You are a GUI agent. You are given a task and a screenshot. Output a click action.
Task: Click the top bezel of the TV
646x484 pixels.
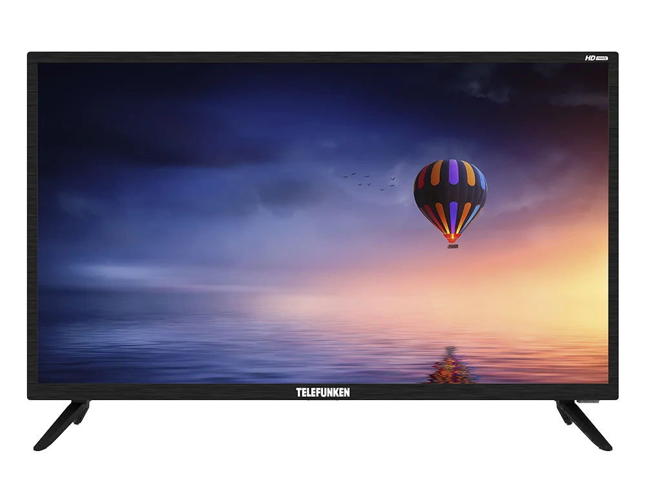(x=323, y=57)
